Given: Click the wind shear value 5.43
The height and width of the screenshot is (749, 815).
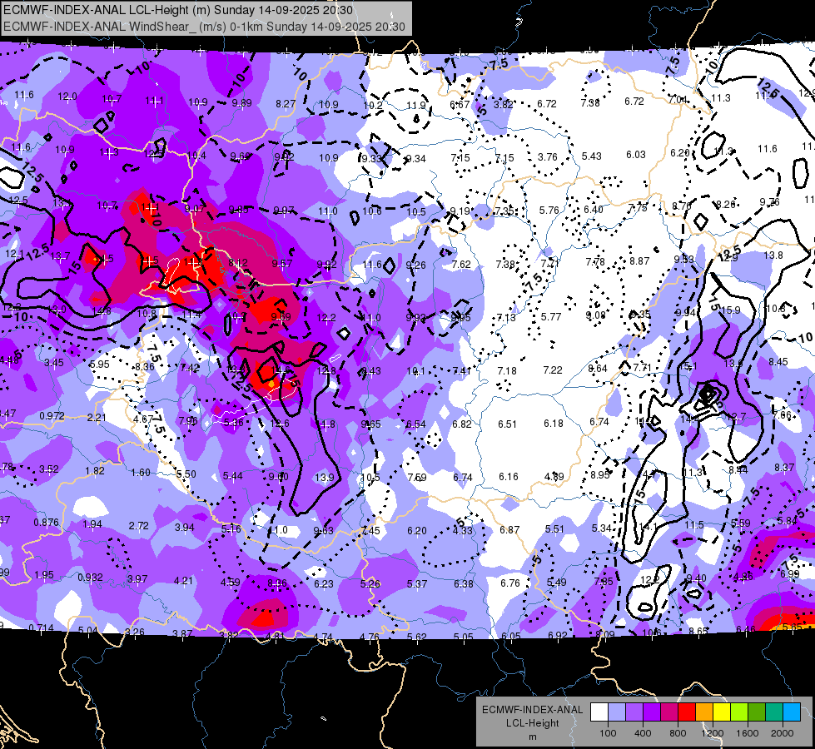Looking at the screenshot, I should tap(592, 156).
